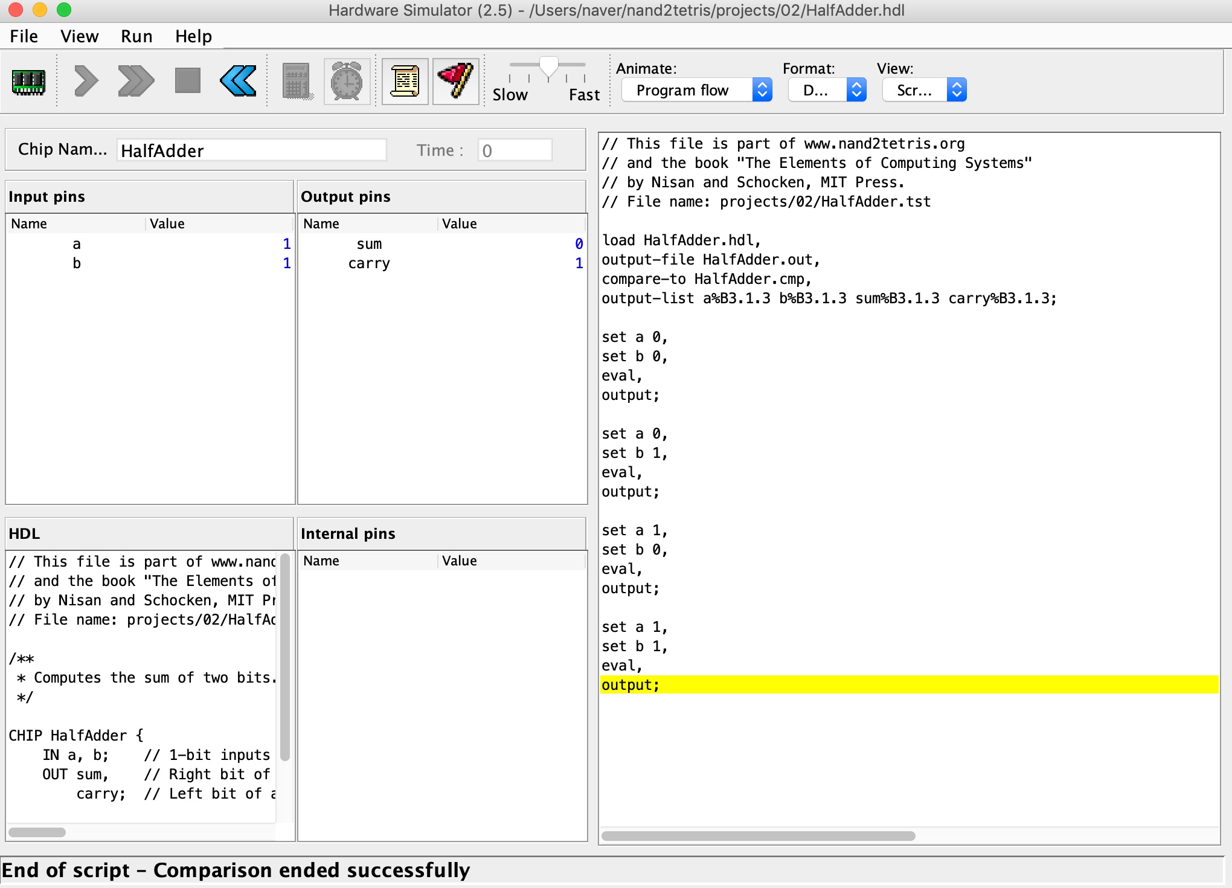
Task: Click the carry output pin name
Action: point(369,263)
